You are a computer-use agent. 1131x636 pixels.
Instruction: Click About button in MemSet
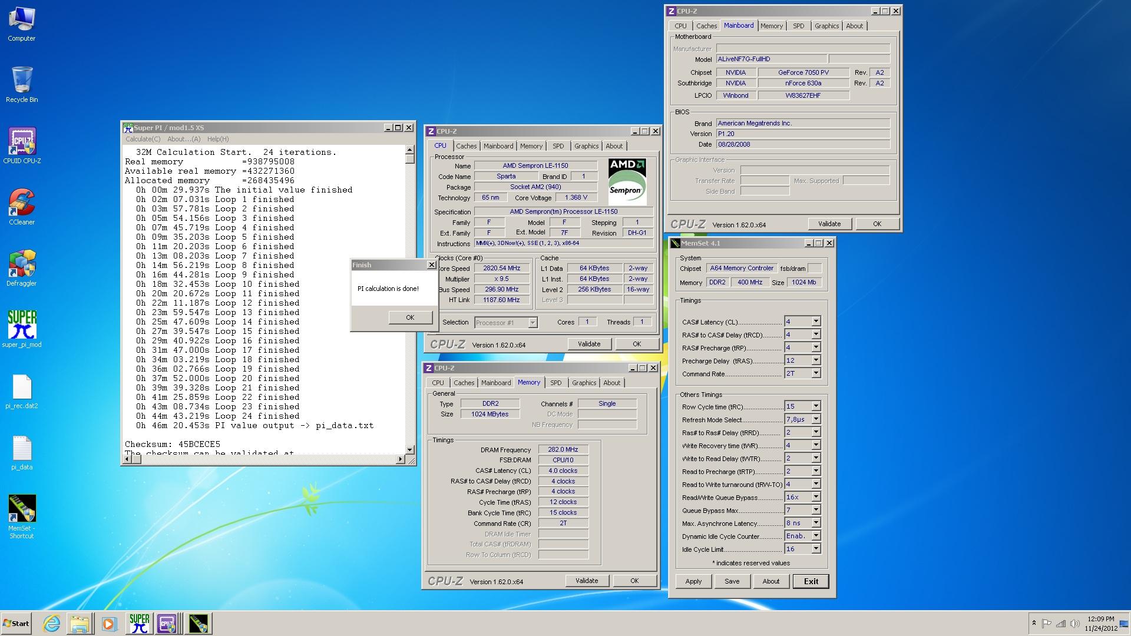coord(770,581)
